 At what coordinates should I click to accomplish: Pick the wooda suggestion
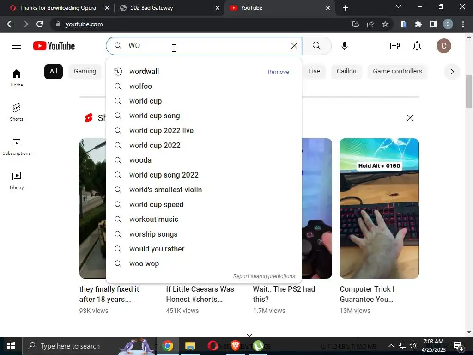pos(204,160)
